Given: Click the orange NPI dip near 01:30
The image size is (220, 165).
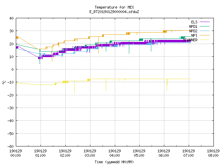Looking at the screenshot, I should coord(52,54).
